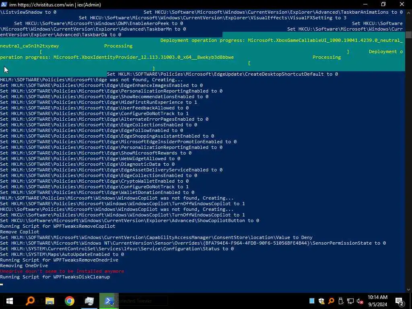Click the 'Removing OneDrive' output line

[24, 266]
